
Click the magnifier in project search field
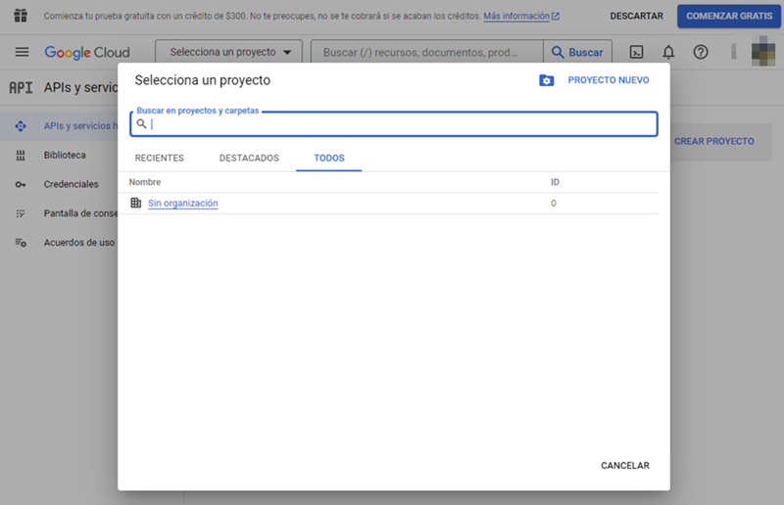[x=141, y=123]
